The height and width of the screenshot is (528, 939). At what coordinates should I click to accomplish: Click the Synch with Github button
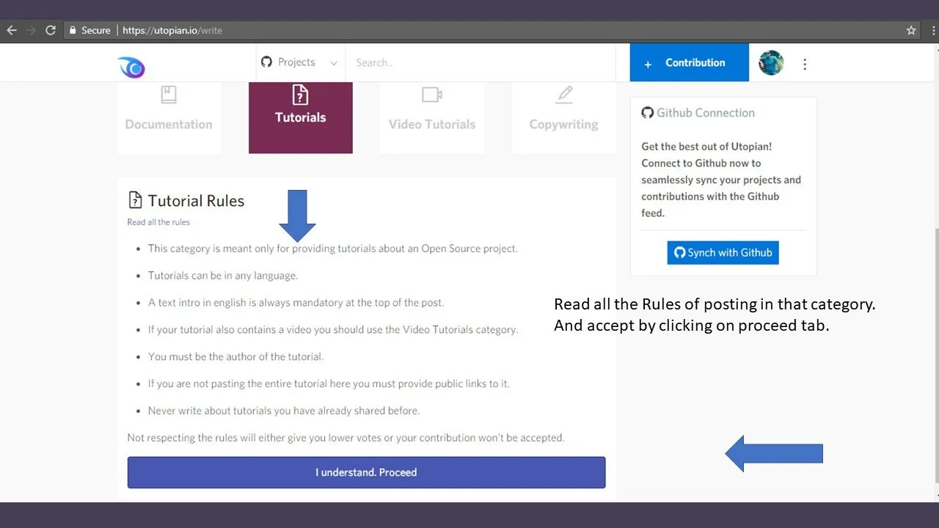point(723,252)
